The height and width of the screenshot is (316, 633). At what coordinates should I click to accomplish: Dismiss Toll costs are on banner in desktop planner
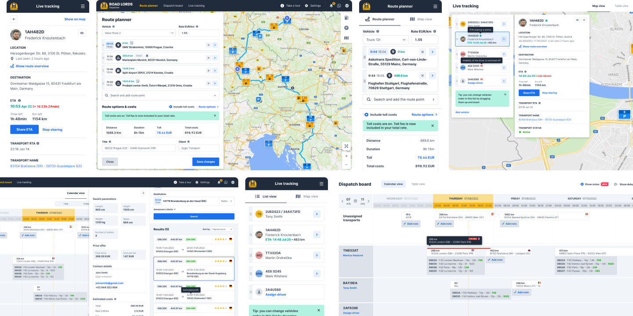(215, 115)
